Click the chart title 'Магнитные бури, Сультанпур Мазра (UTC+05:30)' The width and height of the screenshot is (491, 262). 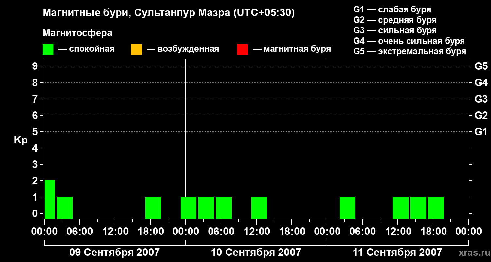(169, 13)
